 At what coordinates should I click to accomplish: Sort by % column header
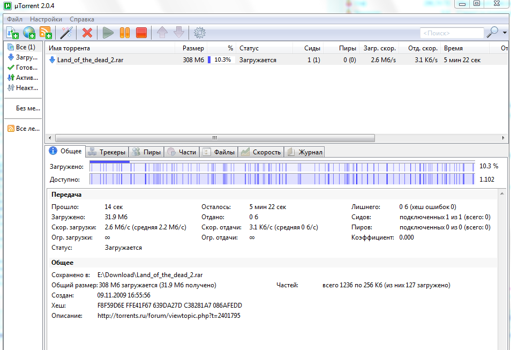(x=221, y=48)
